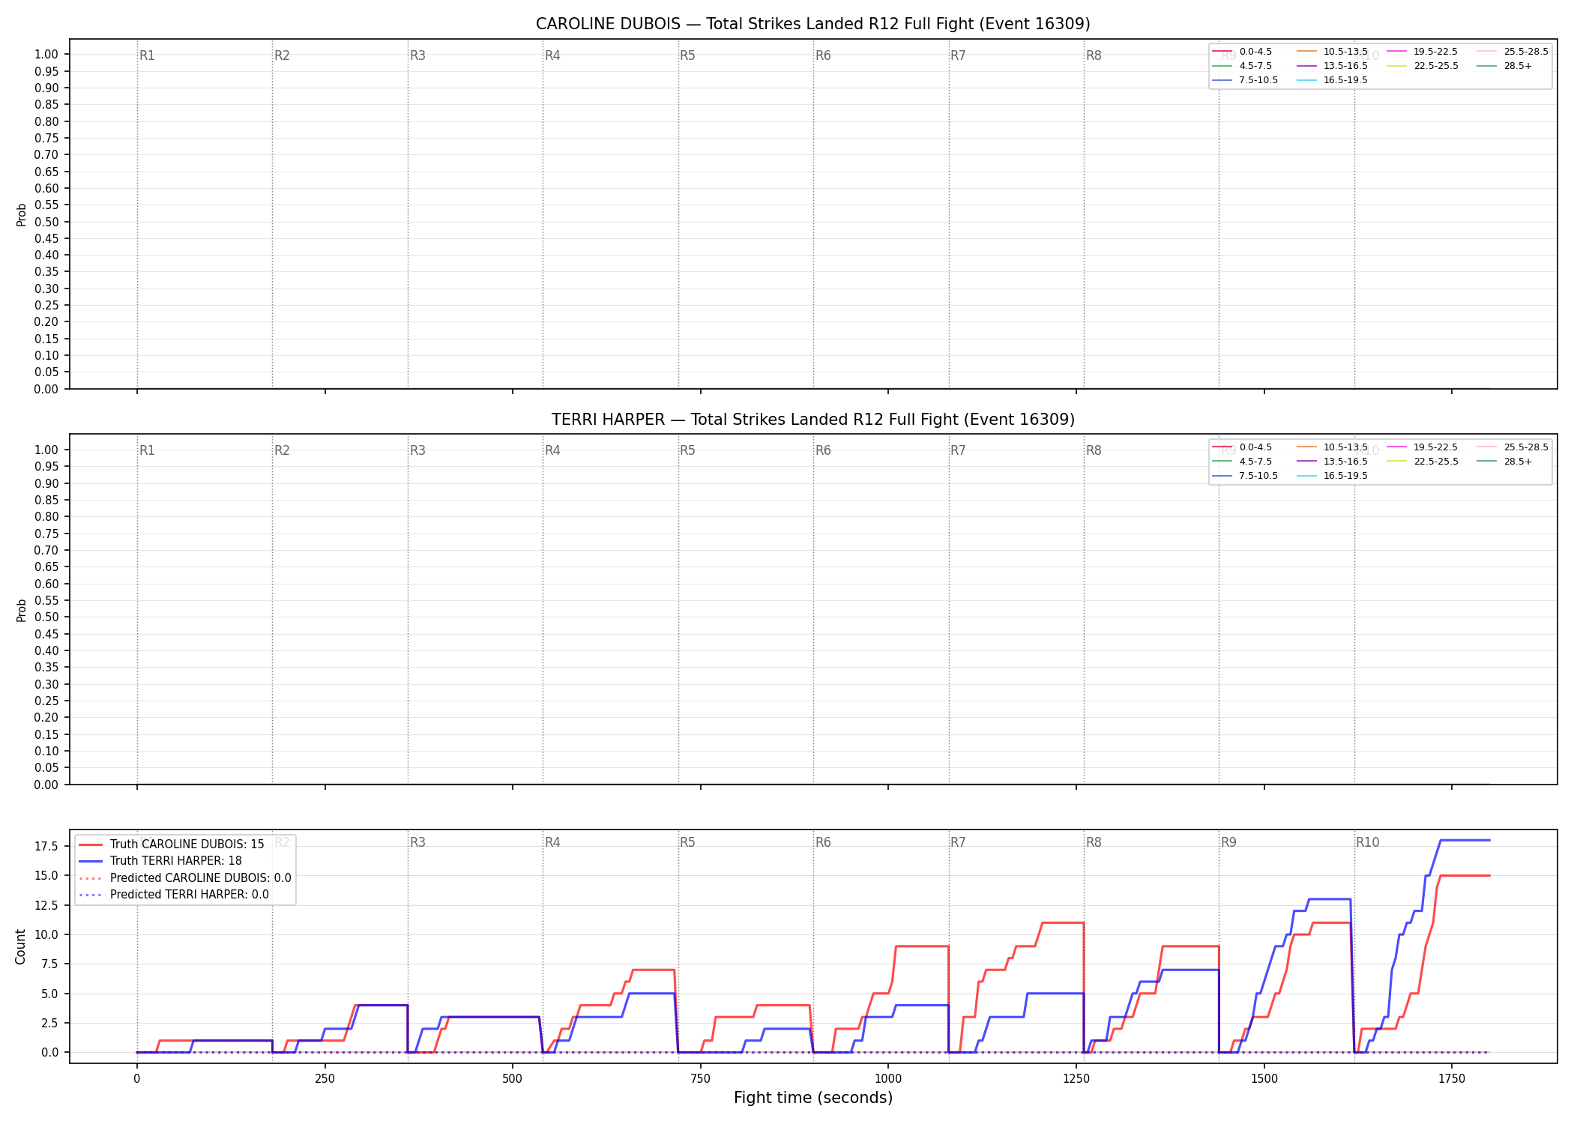The image size is (1574, 1124).
Task: Click the R8 round marker in Terri Harper chart
Action: (1094, 451)
